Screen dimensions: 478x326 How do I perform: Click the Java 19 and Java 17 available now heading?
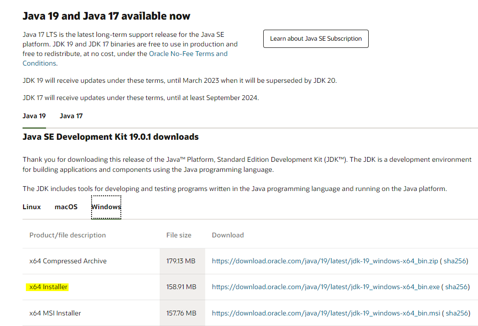click(x=106, y=16)
